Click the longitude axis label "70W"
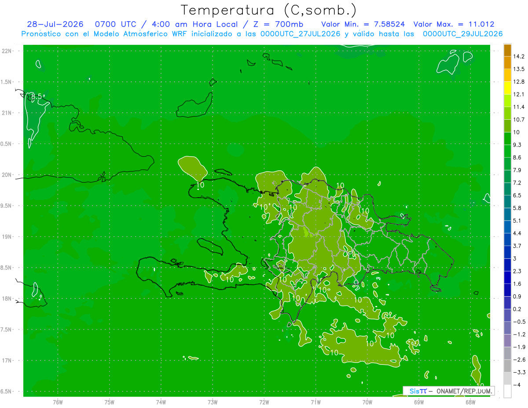Screen dimensions: 528x408 (x=367, y=402)
